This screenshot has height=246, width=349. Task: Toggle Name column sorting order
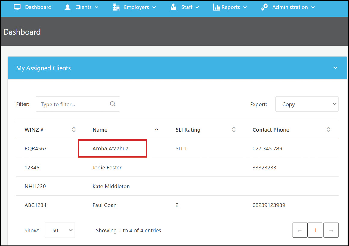pyautogui.click(x=156, y=129)
